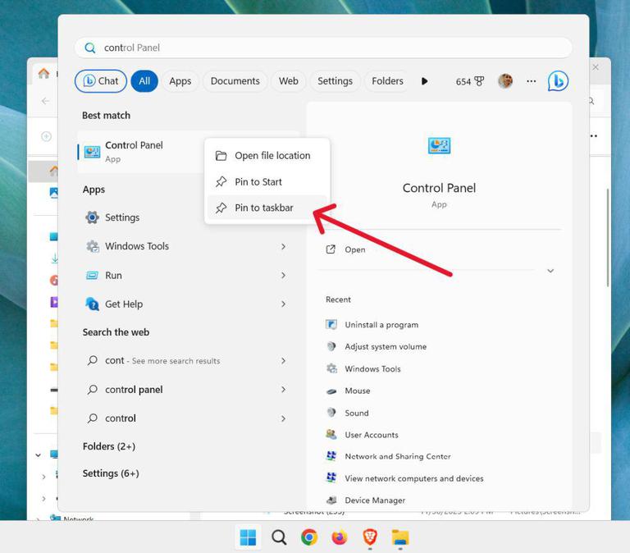Expand the 'control' web search arrow
This screenshot has height=553, width=630.
pyautogui.click(x=283, y=418)
